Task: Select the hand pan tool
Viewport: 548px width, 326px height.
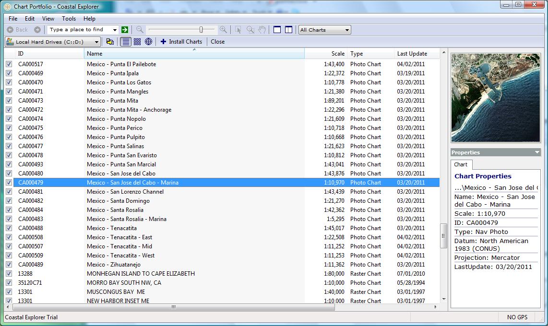Action: (x=262, y=30)
